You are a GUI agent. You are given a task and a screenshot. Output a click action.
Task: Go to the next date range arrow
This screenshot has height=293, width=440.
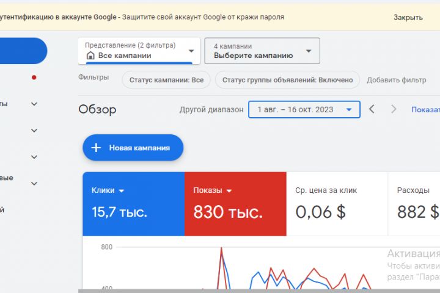click(394, 109)
